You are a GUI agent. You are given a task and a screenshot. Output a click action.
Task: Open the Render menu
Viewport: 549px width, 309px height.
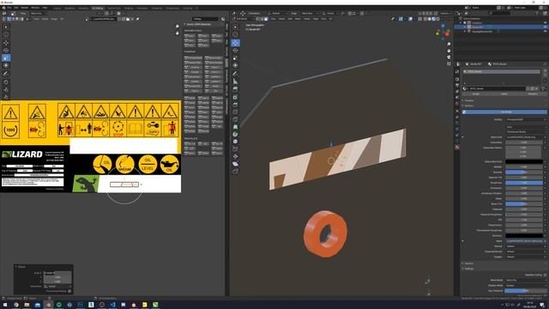(24, 8)
